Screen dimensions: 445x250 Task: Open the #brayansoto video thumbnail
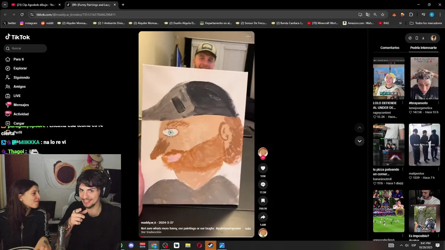click(x=424, y=78)
